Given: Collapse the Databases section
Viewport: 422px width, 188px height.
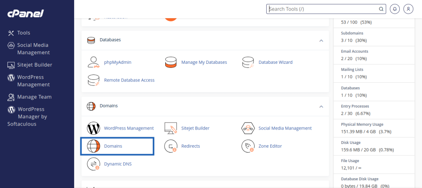Looking at the screenshot, I should pos(321,41).
